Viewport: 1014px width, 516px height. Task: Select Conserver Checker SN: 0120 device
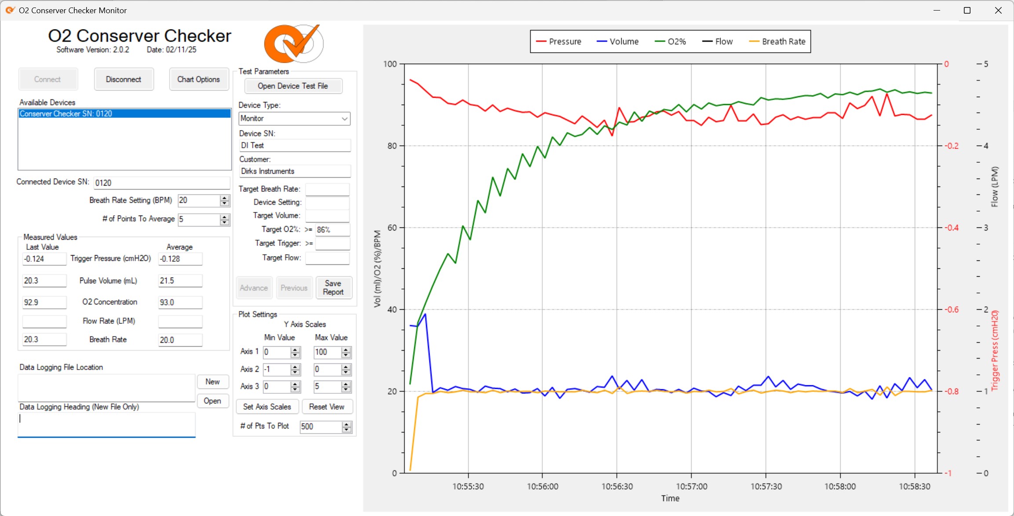point(124,113)
